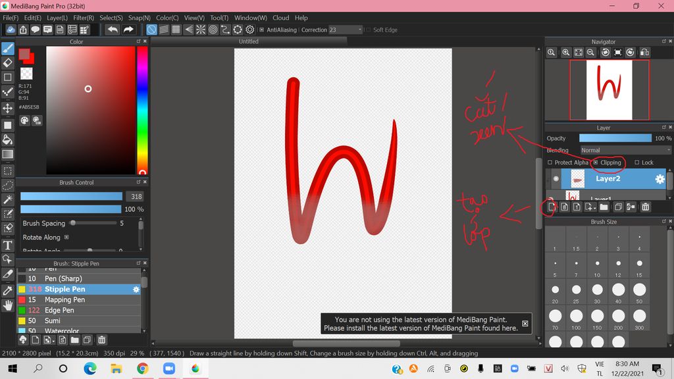Click zoom in in Navigator
This screenshot has width=674, height=379.
(565, 53)
